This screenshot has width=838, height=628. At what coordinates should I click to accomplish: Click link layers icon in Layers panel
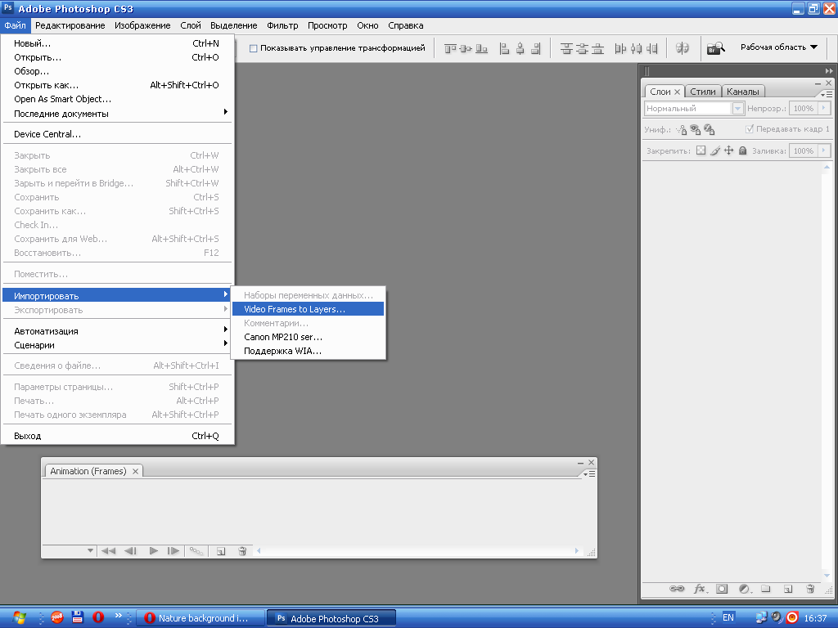(x=677, y=589)
